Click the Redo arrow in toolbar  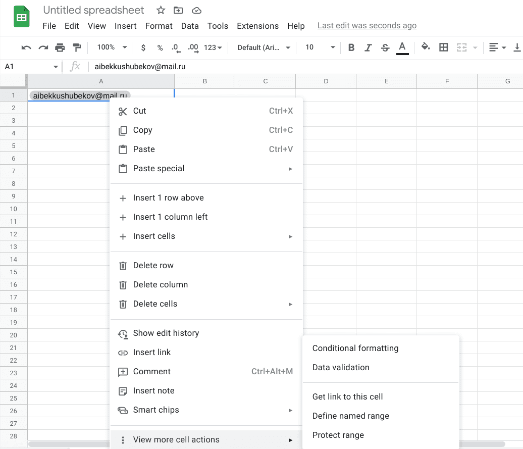[x=43, y=47]
